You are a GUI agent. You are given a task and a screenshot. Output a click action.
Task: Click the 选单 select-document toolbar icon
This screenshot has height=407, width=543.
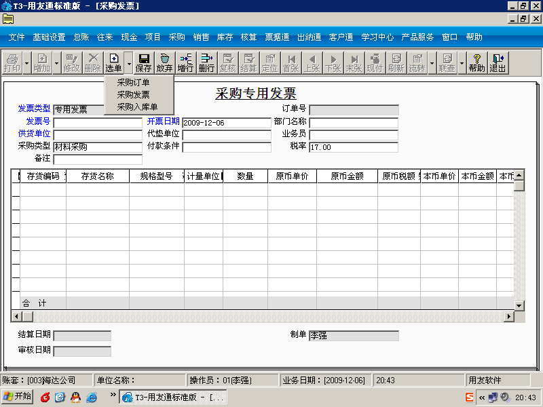coord(113,62)
